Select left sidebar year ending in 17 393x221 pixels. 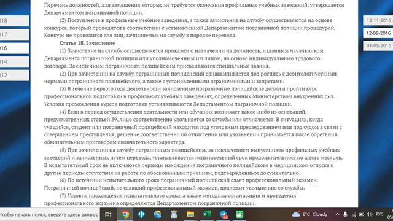[15, 34]
